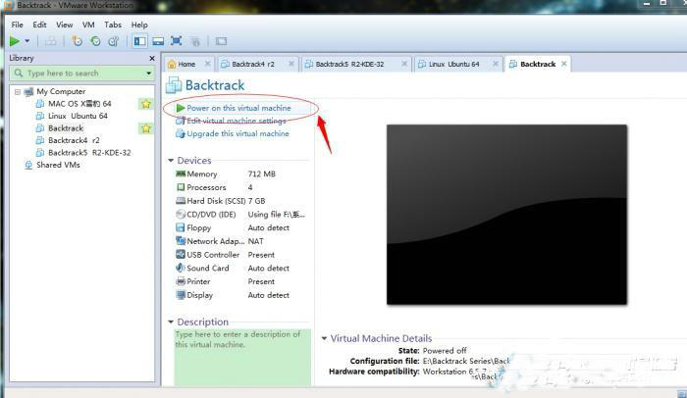The width and height of the screenshot is (687, 398).
Task: Click the green Power On toolbar button
Action: 15,41
